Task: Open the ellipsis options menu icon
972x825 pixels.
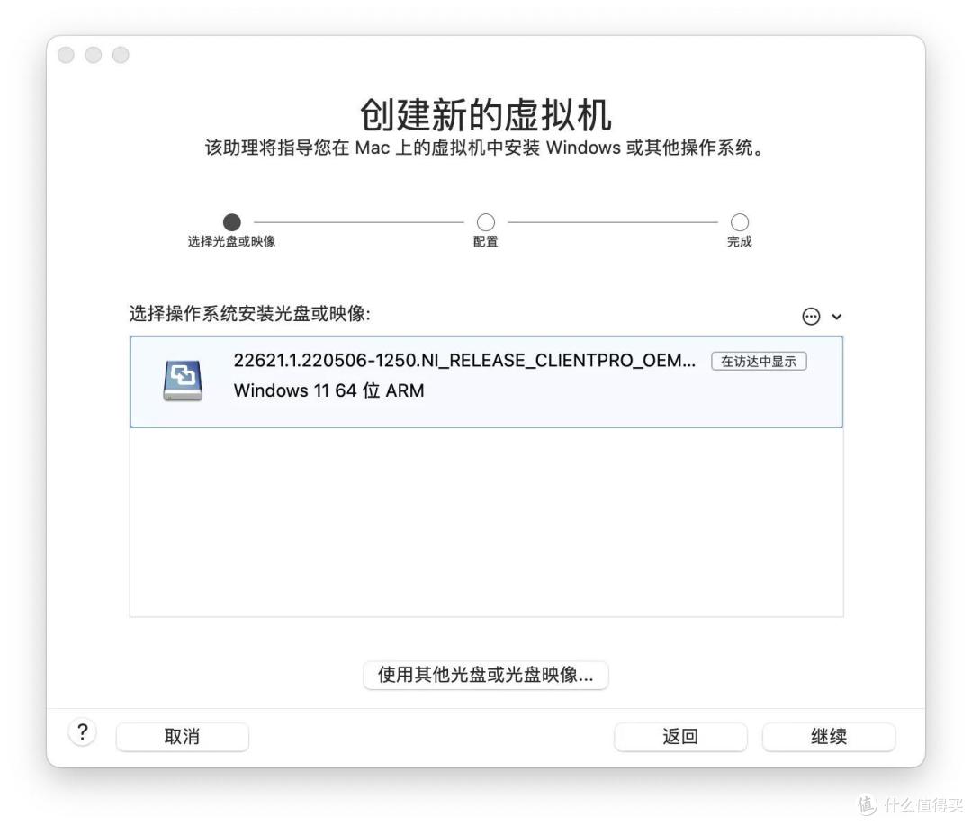Action: tap(811, 317)
